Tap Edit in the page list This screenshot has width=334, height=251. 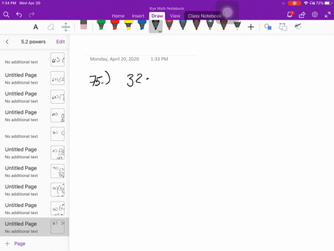click(x=61, y=42)
